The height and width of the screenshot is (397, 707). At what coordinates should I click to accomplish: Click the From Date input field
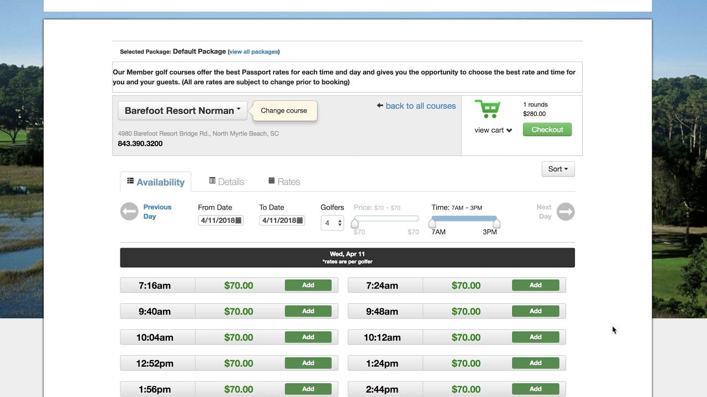coord(221,221)
